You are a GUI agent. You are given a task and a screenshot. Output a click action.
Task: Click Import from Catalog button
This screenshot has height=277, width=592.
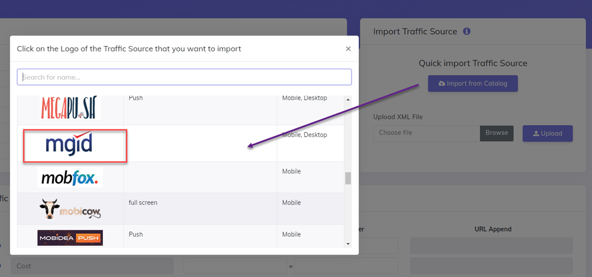(x=472, y=83)
